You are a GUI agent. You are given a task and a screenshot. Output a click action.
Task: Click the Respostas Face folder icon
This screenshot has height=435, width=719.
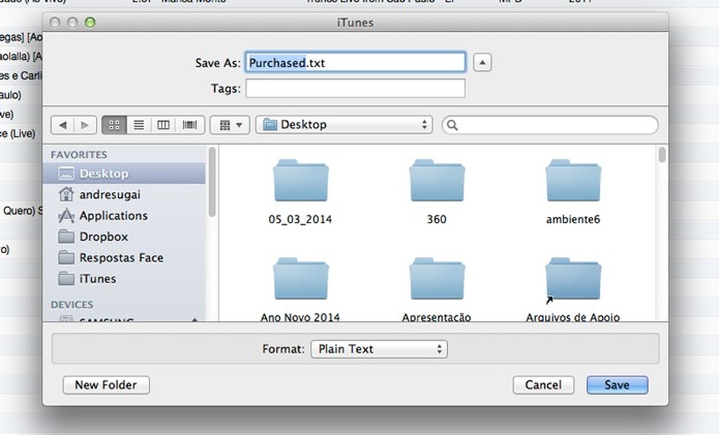tap(66, 258)
